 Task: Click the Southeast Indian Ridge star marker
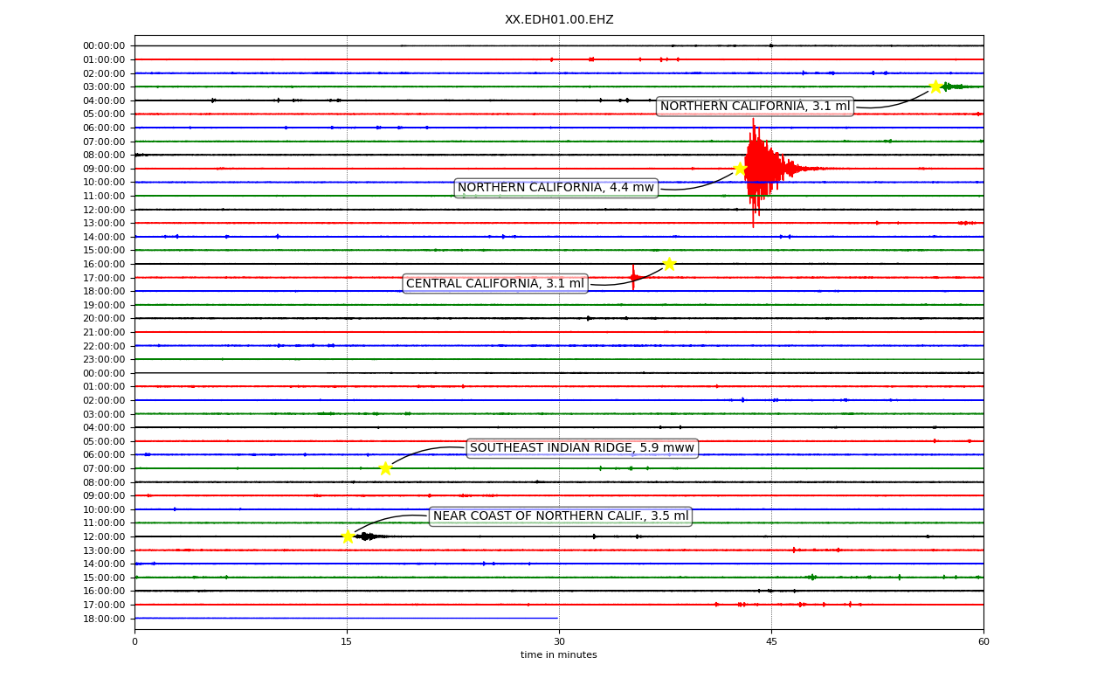385,468
